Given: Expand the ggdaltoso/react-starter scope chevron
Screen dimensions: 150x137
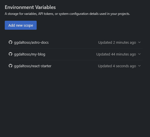Looking at the screenshot, I should 139,66.
